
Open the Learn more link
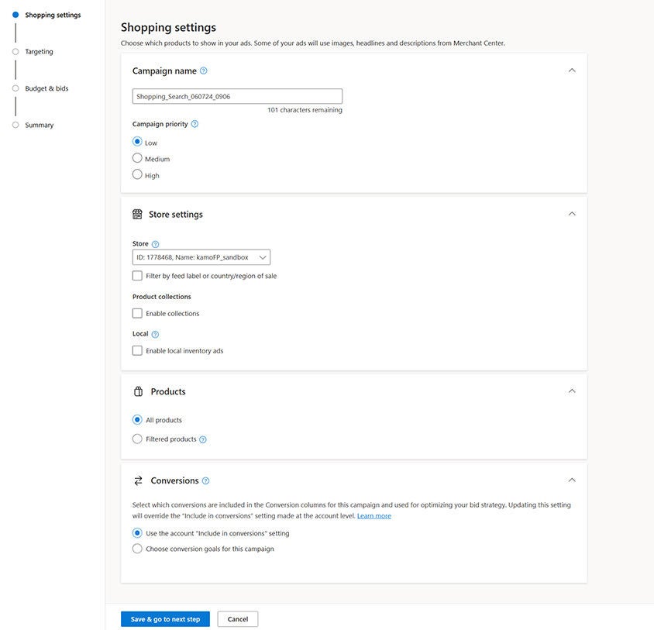click(373, 516)
